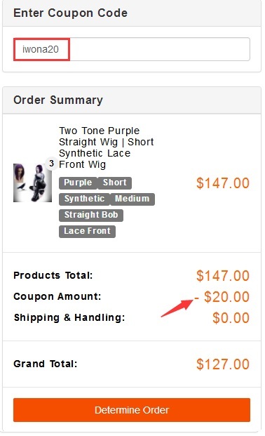The height and width of the screenshot is (436, 265).
Task: Select the Medium tag
Action: coord(132,199)
